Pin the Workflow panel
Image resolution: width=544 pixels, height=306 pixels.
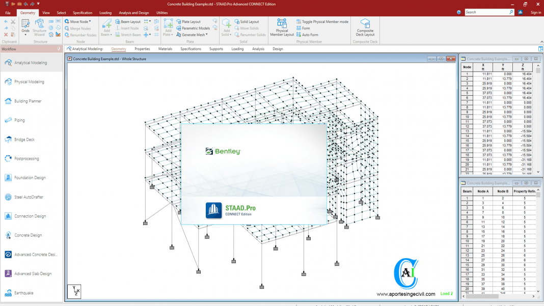(59, 49)
